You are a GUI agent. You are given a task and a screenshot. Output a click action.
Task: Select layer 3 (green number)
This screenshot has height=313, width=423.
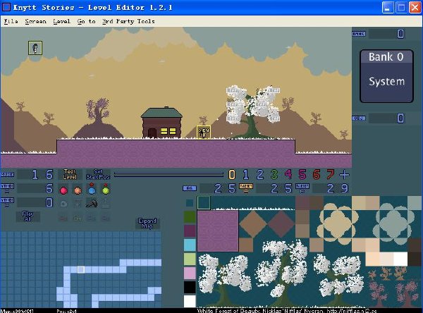274,175
